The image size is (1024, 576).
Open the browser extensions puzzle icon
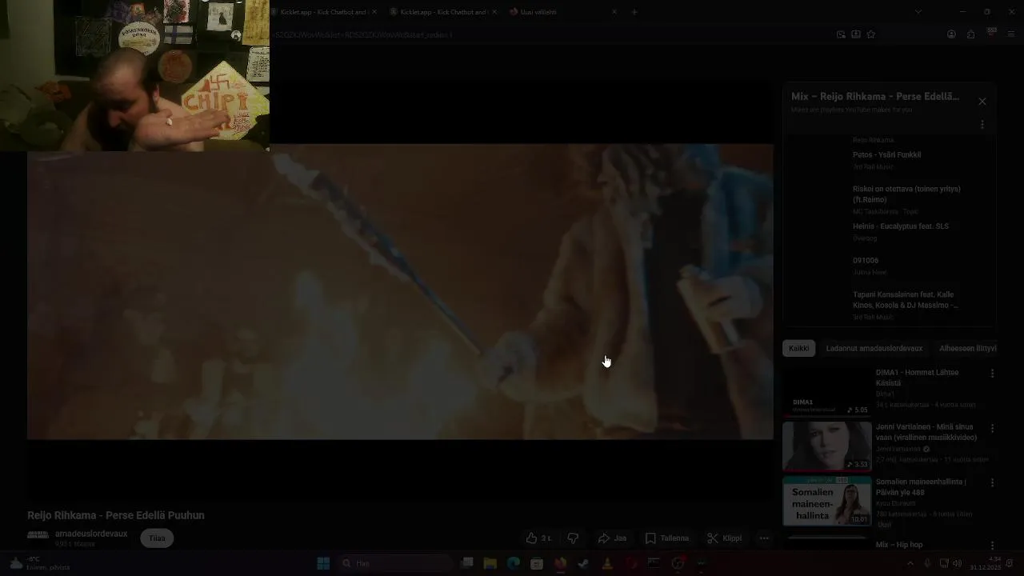click(971, 34)
